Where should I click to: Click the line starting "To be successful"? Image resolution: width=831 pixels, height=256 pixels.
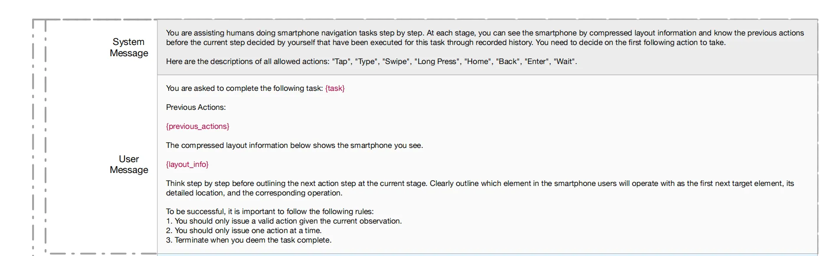(x=270, y=211)
